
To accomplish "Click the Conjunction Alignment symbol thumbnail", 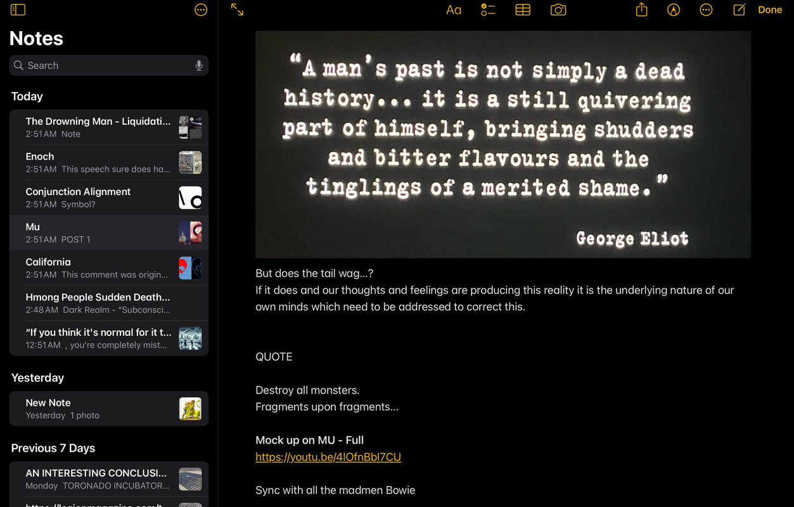I will [190, 198].
